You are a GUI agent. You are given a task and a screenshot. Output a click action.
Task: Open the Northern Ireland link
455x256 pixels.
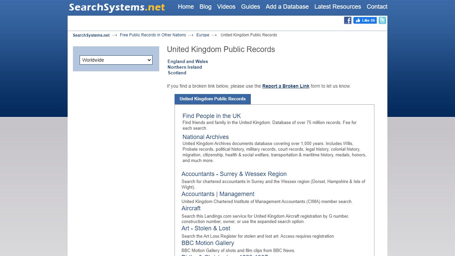tap(185, 67)
